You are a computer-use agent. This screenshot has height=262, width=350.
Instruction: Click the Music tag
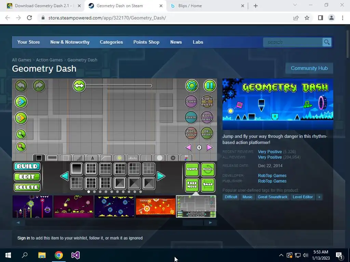click(x=247, y=197)
